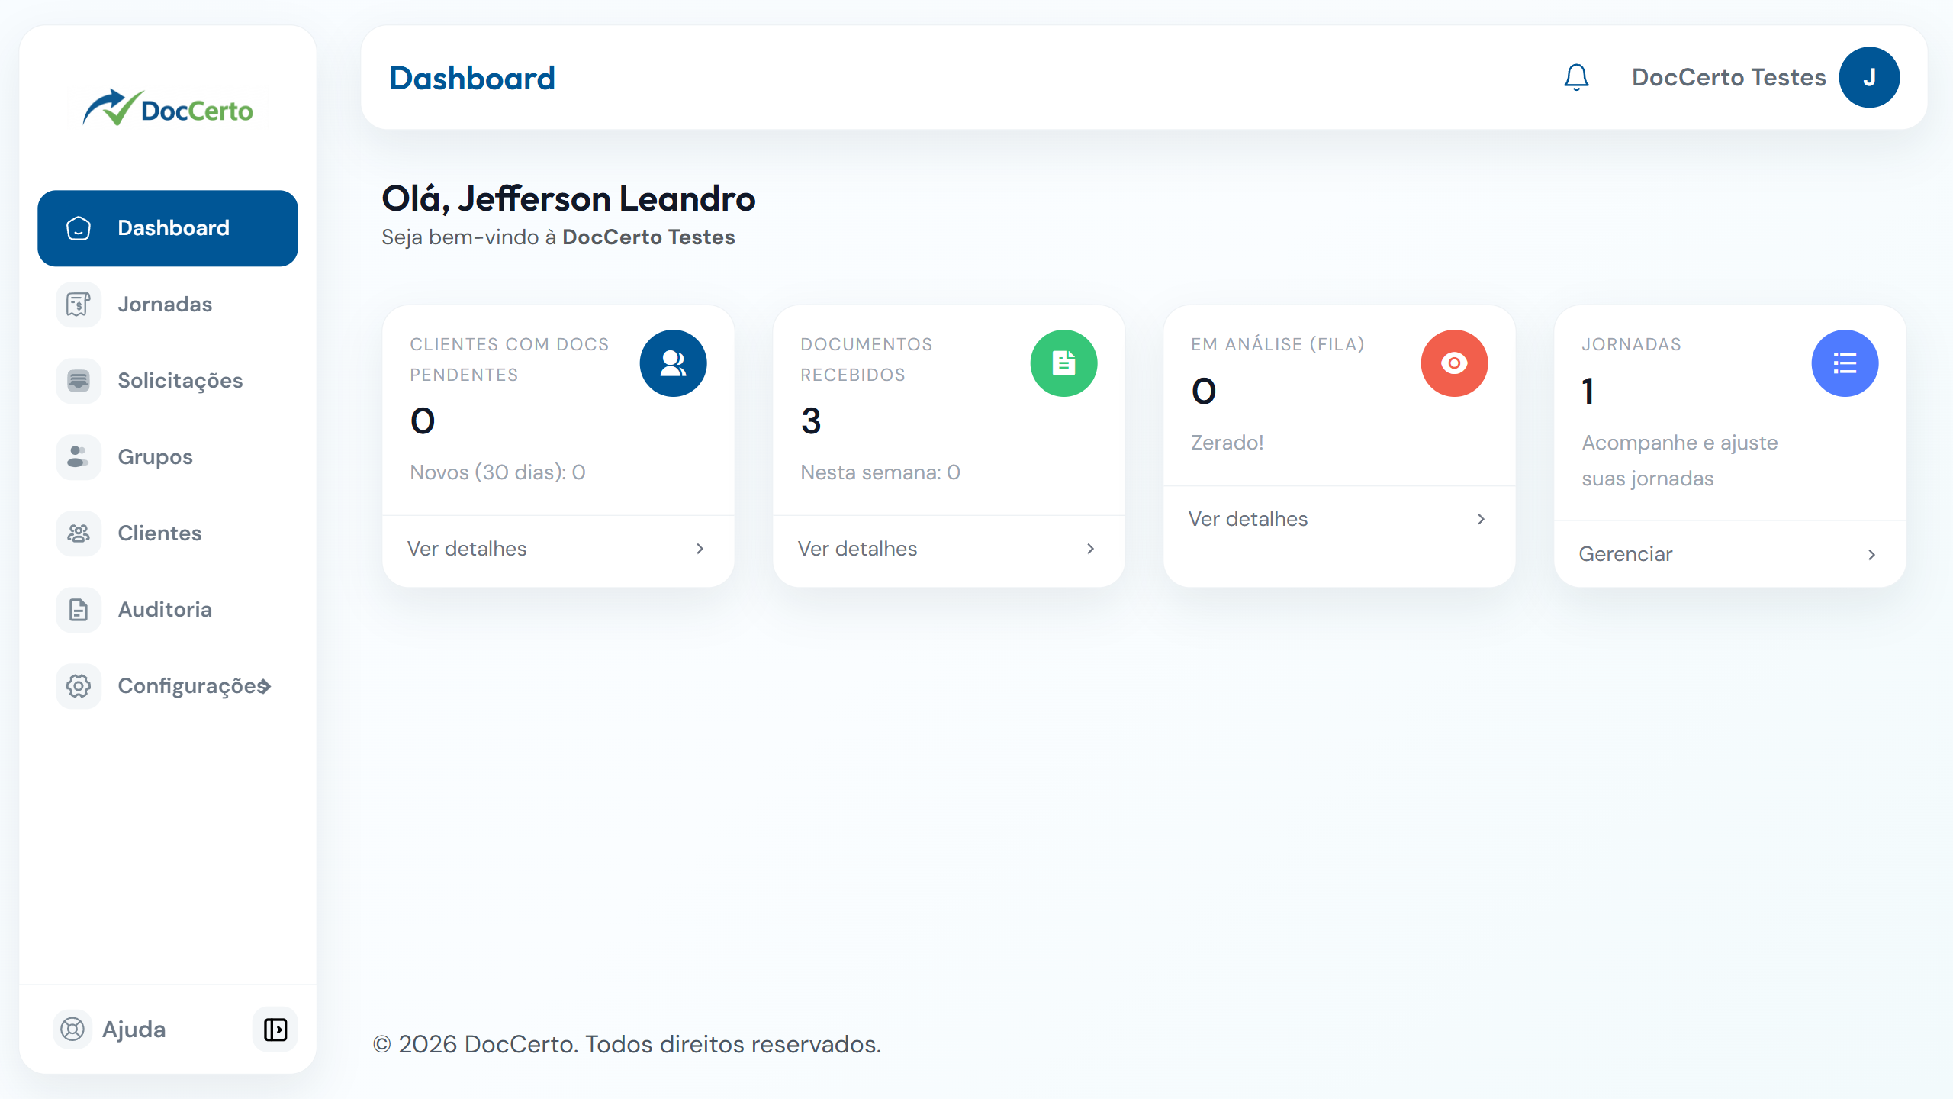Toggle the sidebar collapse button
The image size is (1953, 1099).
(275, 1029)
